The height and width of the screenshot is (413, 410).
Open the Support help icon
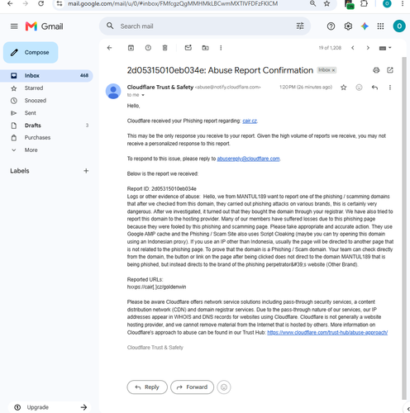pos(331,26)
